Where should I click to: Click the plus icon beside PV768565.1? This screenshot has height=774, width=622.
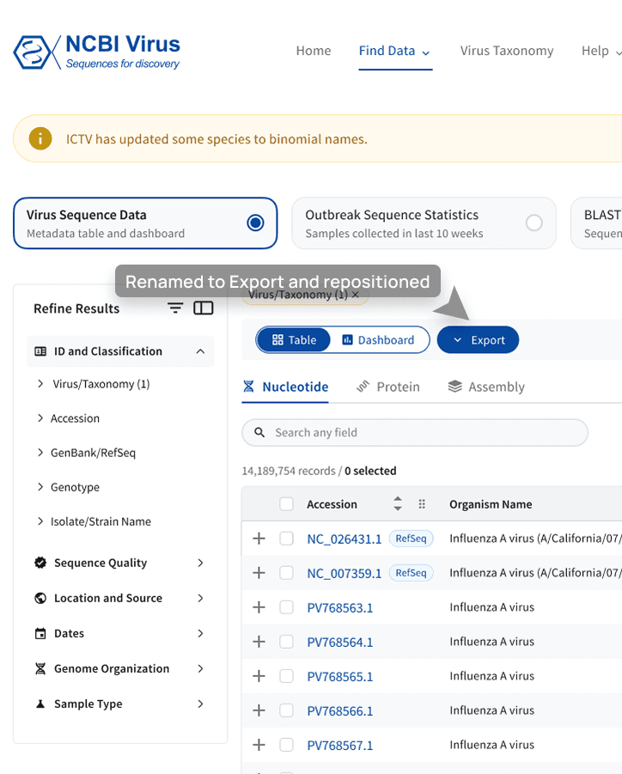coord(259,676)
